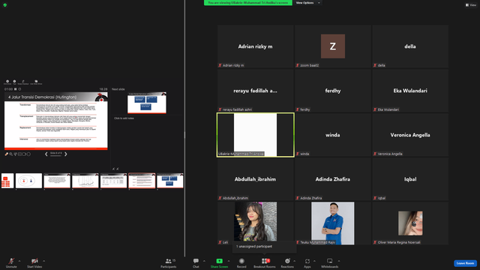480x270 pixels.
Task: Select the pen and laser pointer tool
Action: click(x=7, y=154)
